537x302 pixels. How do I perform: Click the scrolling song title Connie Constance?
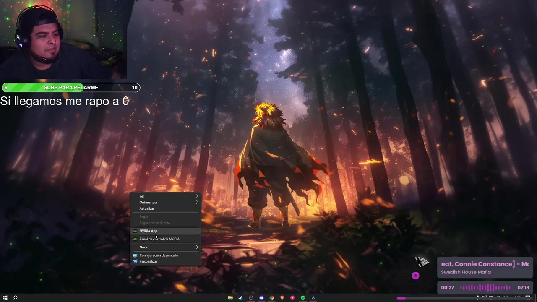(x=485, y=264)
